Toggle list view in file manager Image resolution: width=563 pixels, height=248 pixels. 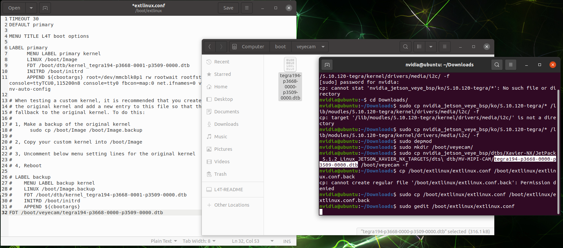click(419, 47)
